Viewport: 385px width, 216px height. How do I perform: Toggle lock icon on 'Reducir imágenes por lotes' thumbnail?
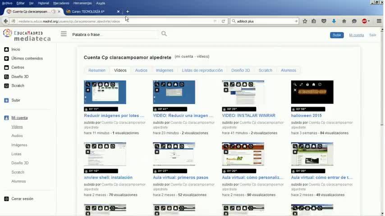pos(100,84)
